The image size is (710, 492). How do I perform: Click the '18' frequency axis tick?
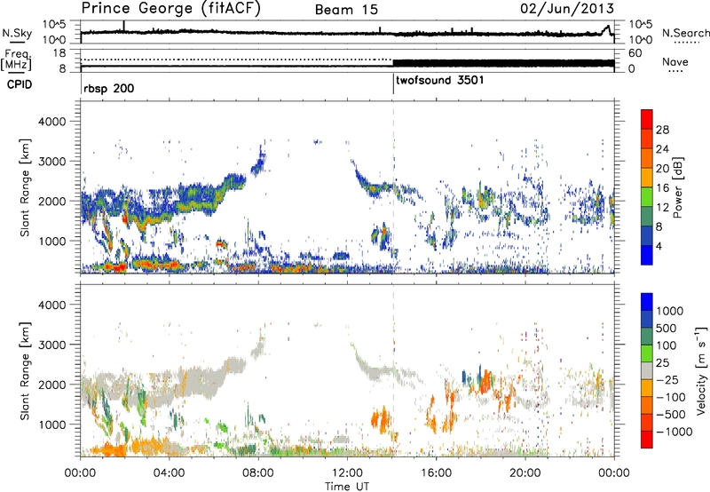pyautogui.click(x=59, y=53)
